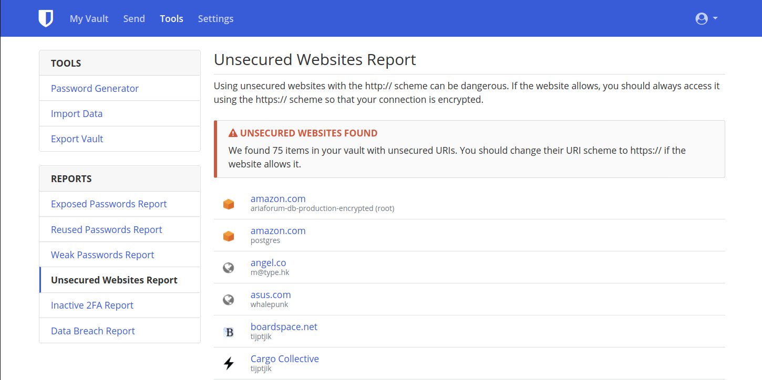Click the amazon.com postgres cube icon
The width and height of the screenshot is (762, 380).
coord(229,236)
